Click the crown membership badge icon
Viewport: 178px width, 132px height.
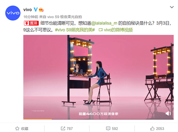coord(41,10)
